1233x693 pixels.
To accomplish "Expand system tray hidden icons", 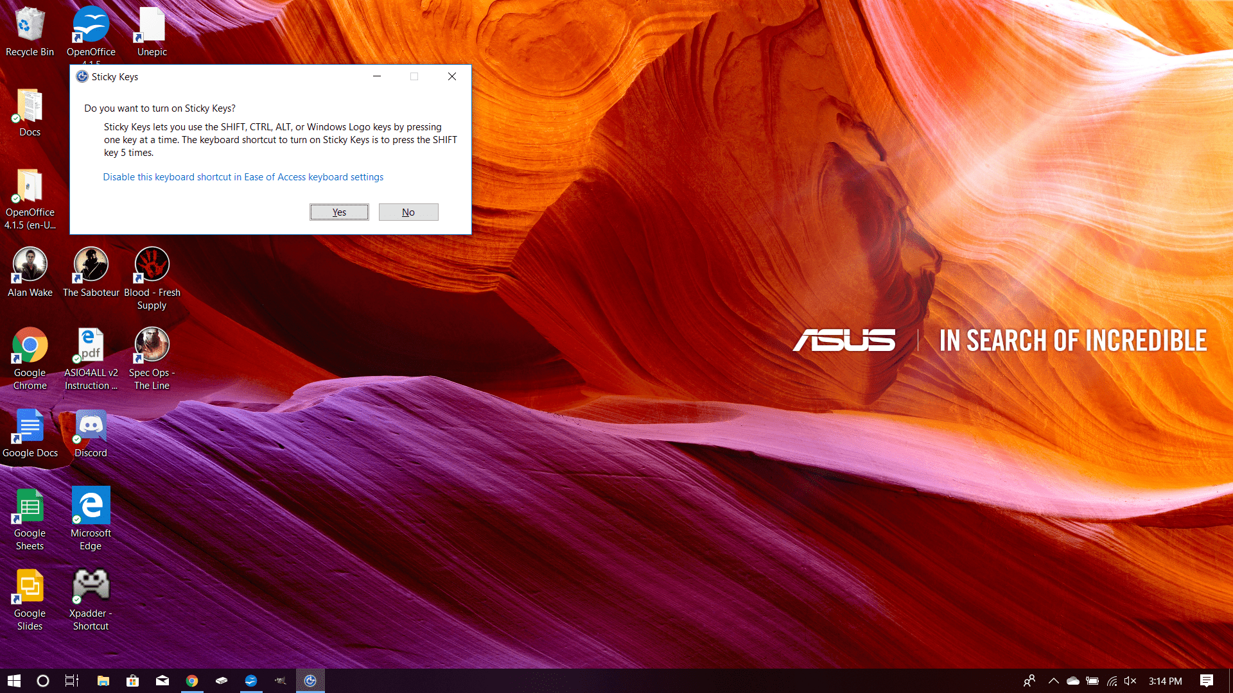I will coord(1053,680).
